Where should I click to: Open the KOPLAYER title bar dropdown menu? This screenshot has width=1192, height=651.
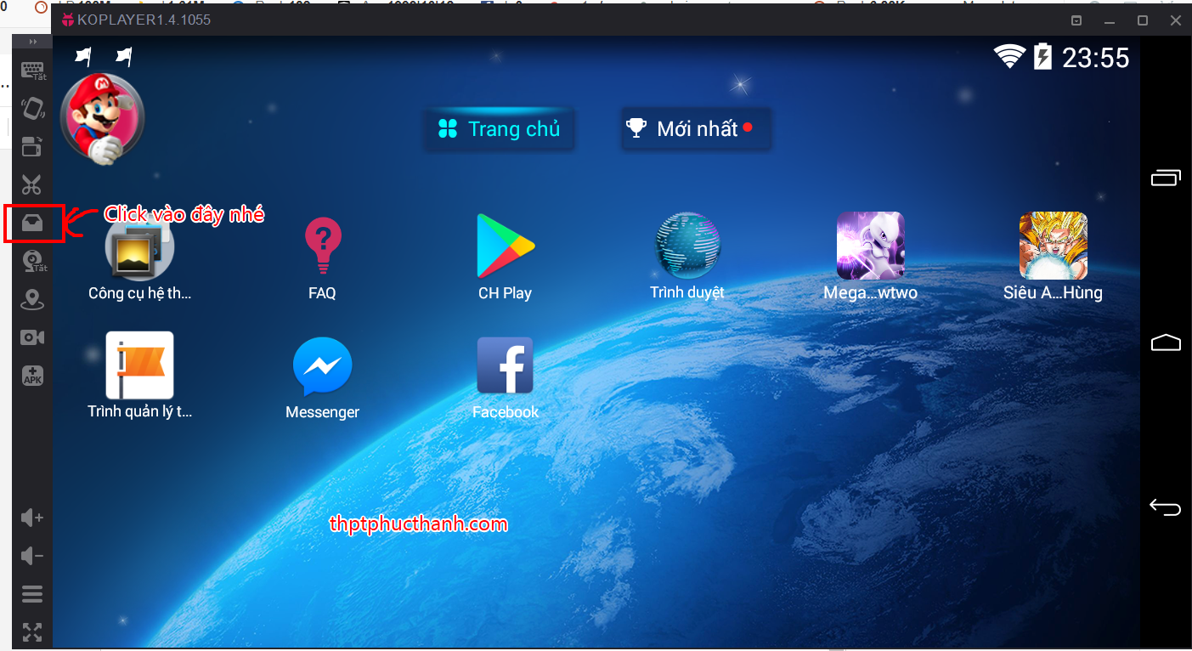point(1076,20)
